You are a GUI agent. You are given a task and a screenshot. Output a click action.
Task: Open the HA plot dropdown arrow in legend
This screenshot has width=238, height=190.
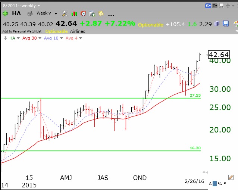18,38
